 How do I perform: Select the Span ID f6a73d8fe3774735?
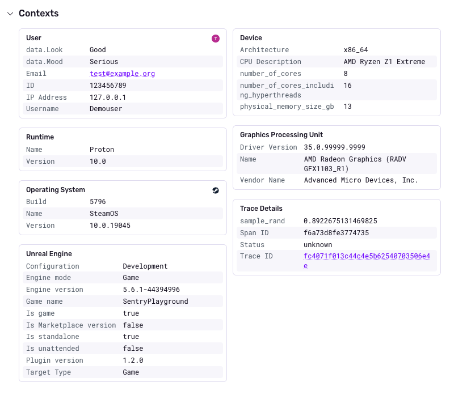pos(337,233)
